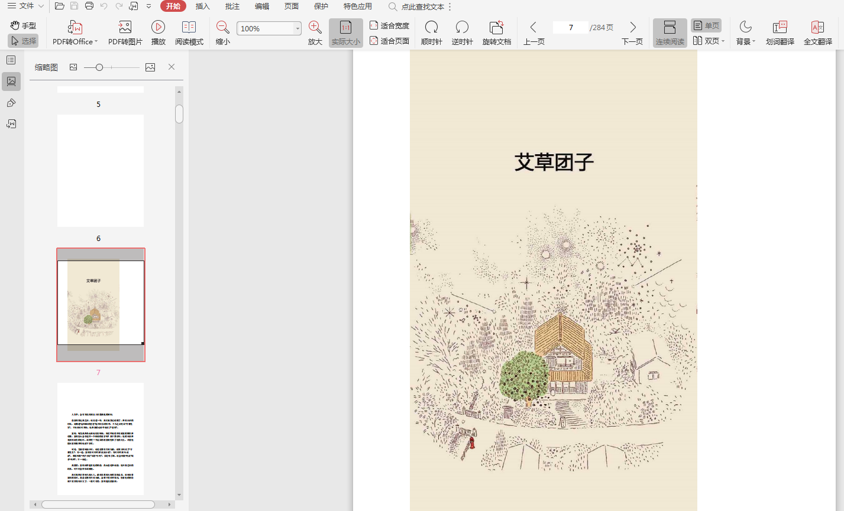Toggle 连续阅读 continuous reading mode
The height and width of the screenshot is (511, 844).
[x=670, y=32]
